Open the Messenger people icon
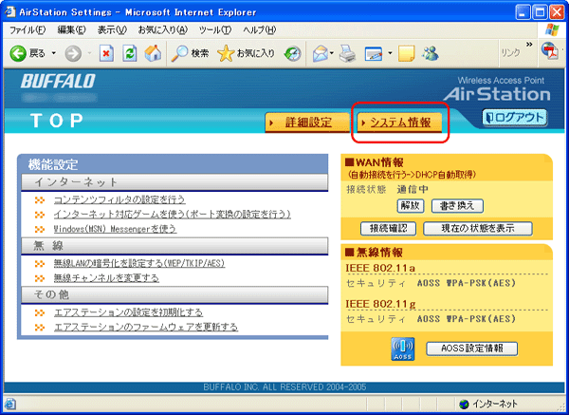This screenshot has width=569, height=415. 431,53
